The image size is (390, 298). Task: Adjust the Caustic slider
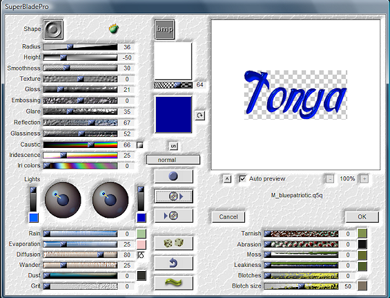coord(80,145)
